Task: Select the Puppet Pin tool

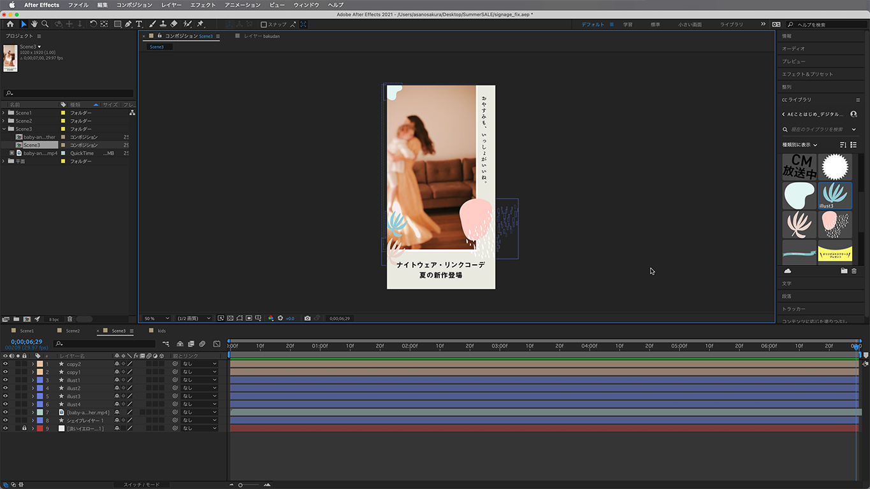Action: tap(200, 24)
